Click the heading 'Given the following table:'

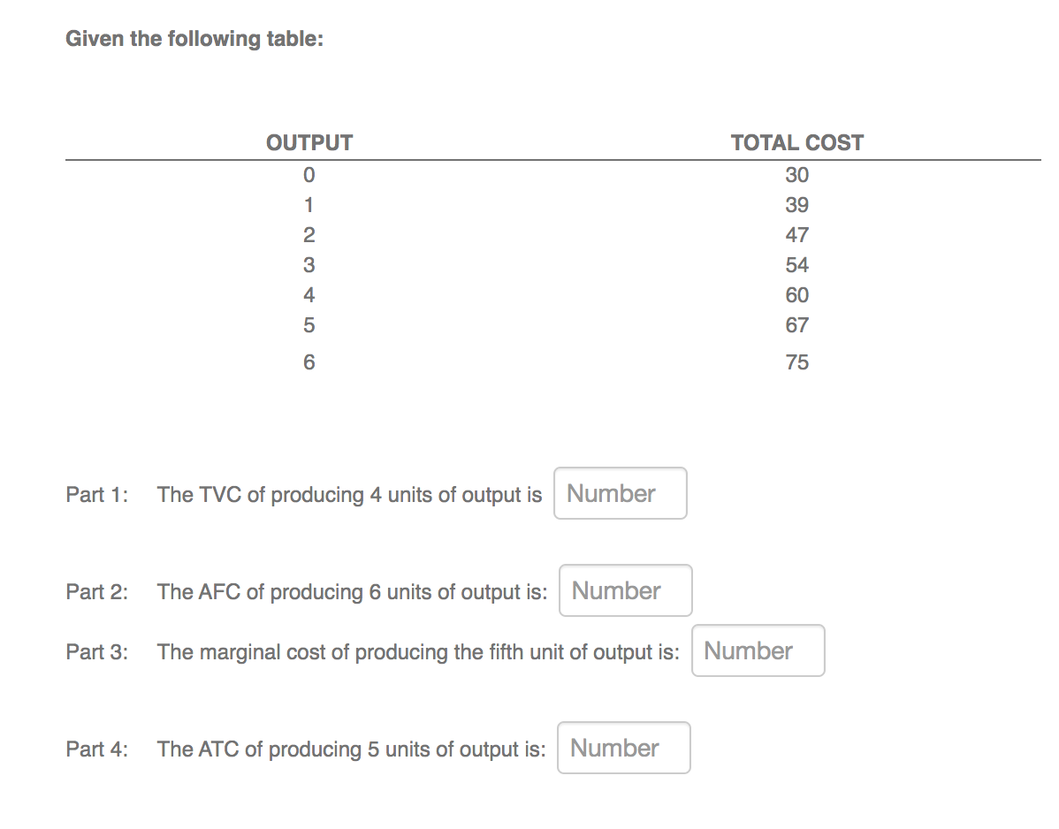point(194,38)
